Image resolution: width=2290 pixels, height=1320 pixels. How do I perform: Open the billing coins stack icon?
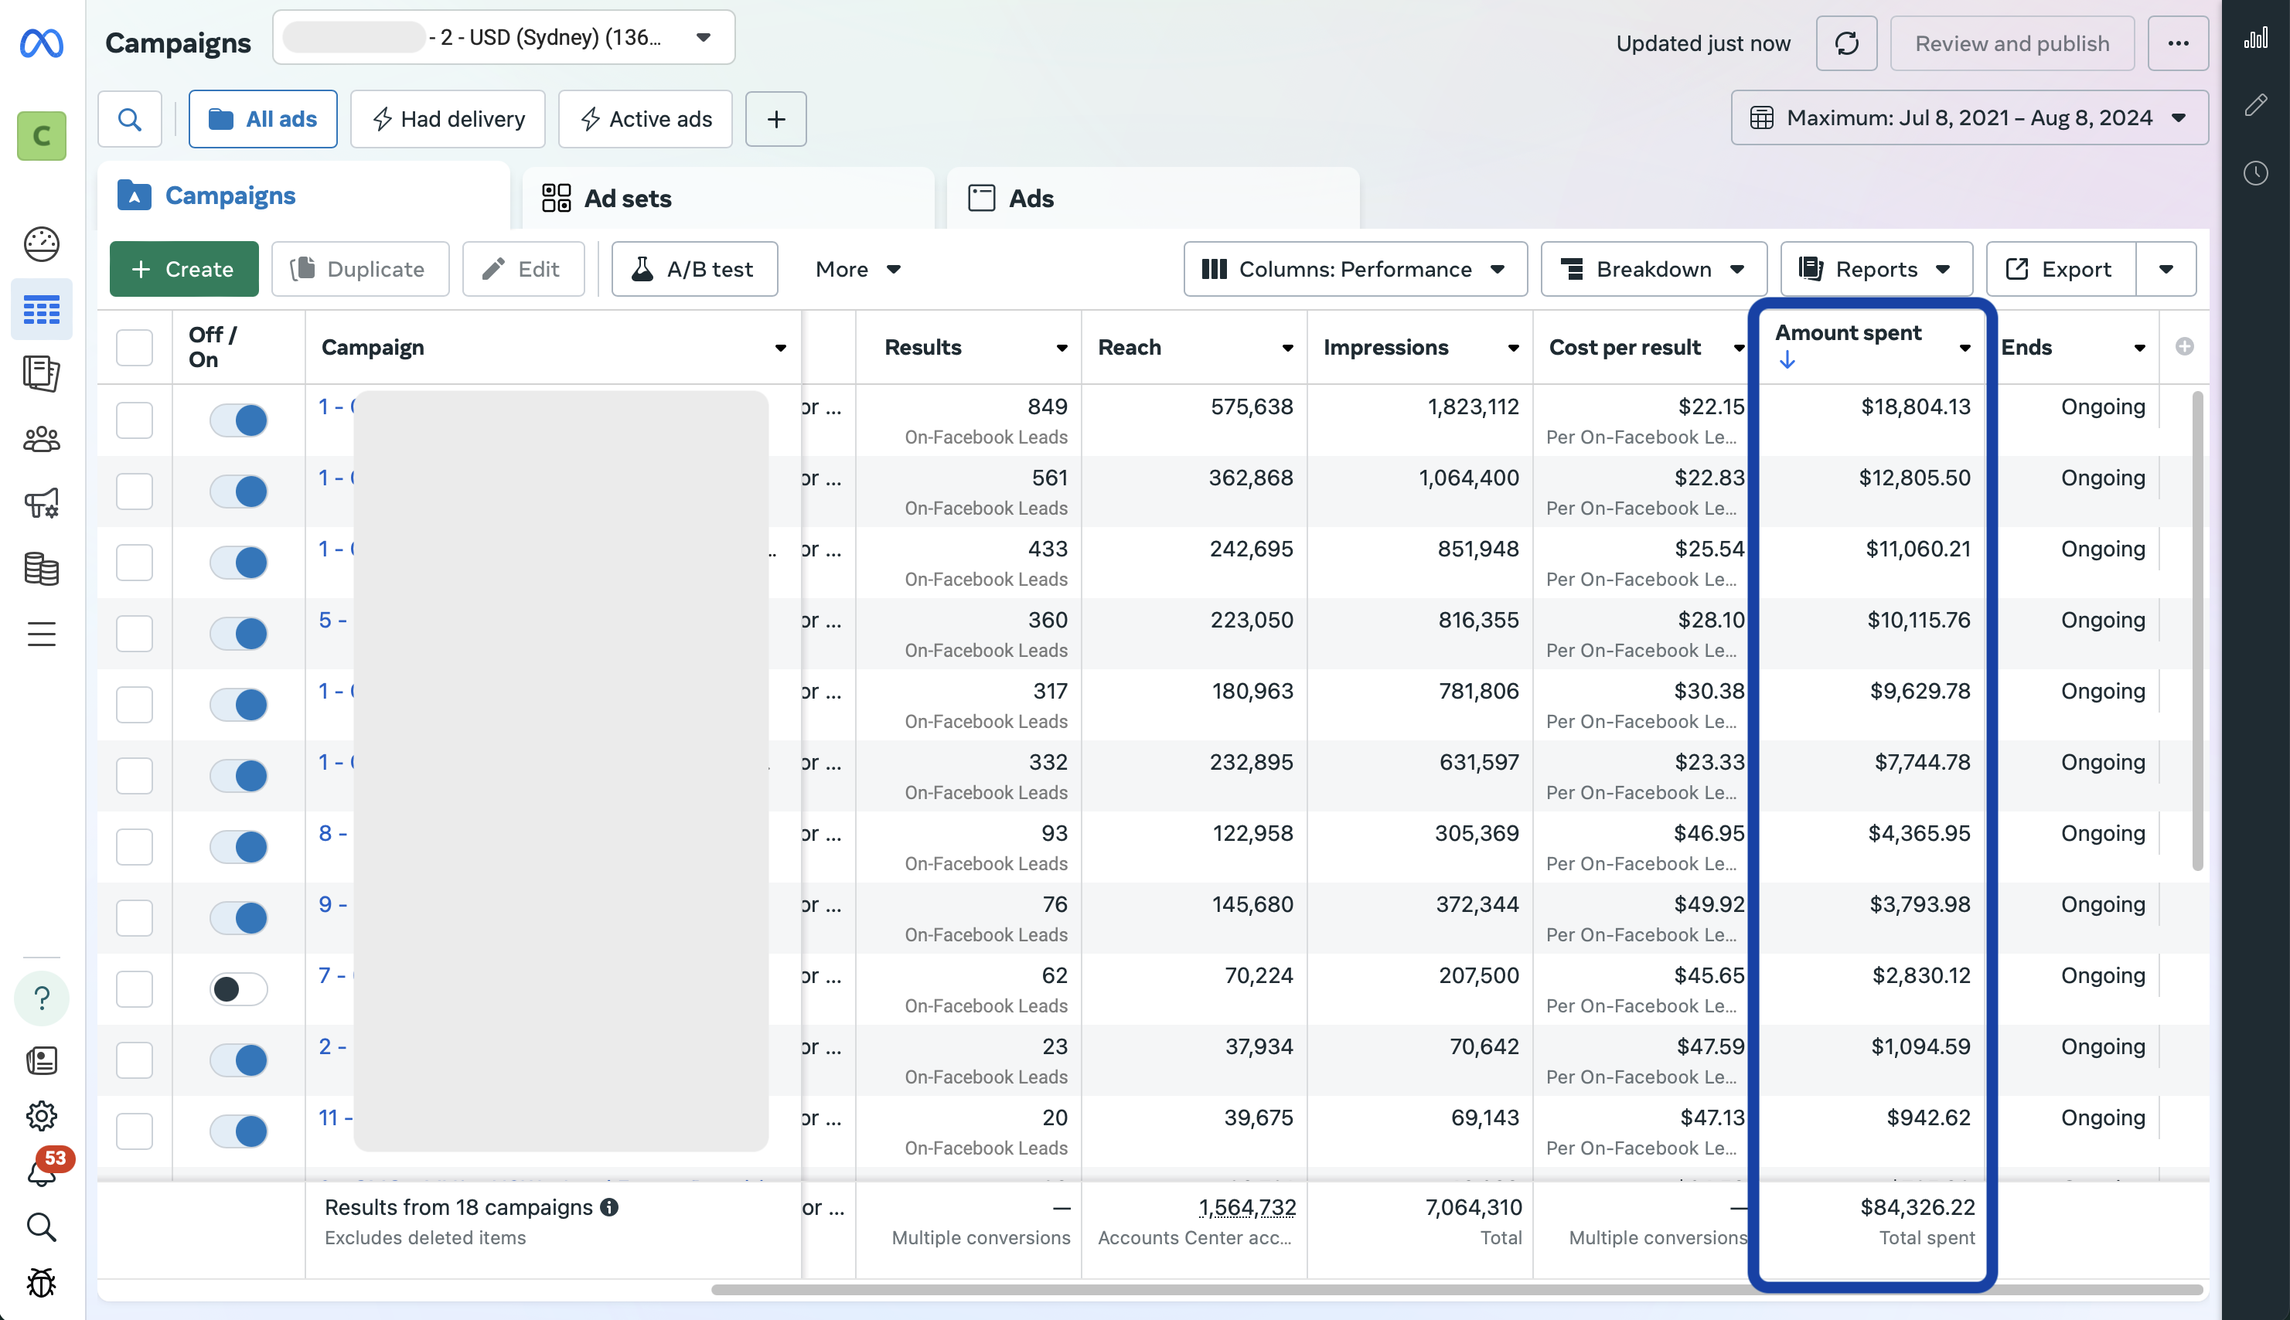coord(42,569)
